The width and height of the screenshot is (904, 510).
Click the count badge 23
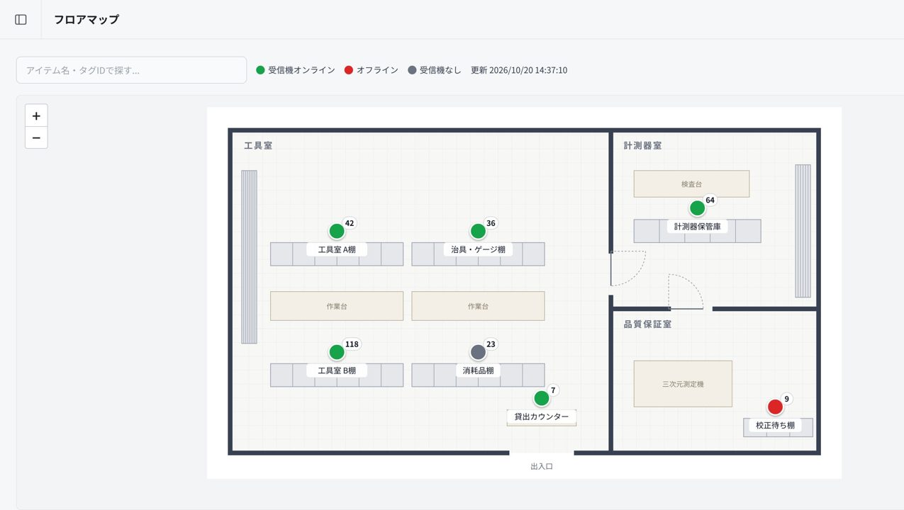tap(491, 344)
